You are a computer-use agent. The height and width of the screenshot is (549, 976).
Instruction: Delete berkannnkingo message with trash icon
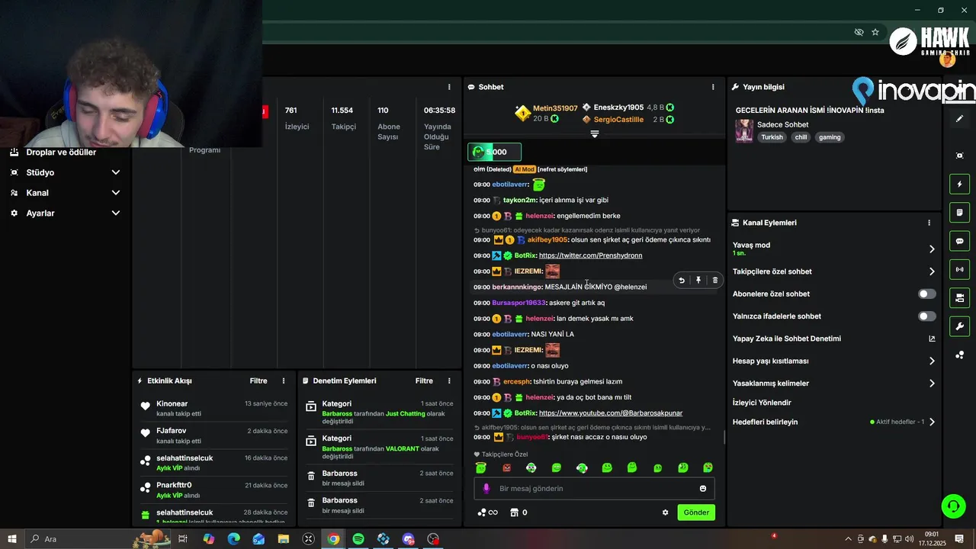(714, 280)
